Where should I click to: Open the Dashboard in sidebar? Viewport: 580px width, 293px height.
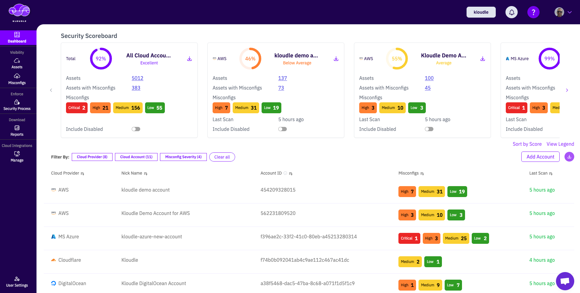click(17, 38)
